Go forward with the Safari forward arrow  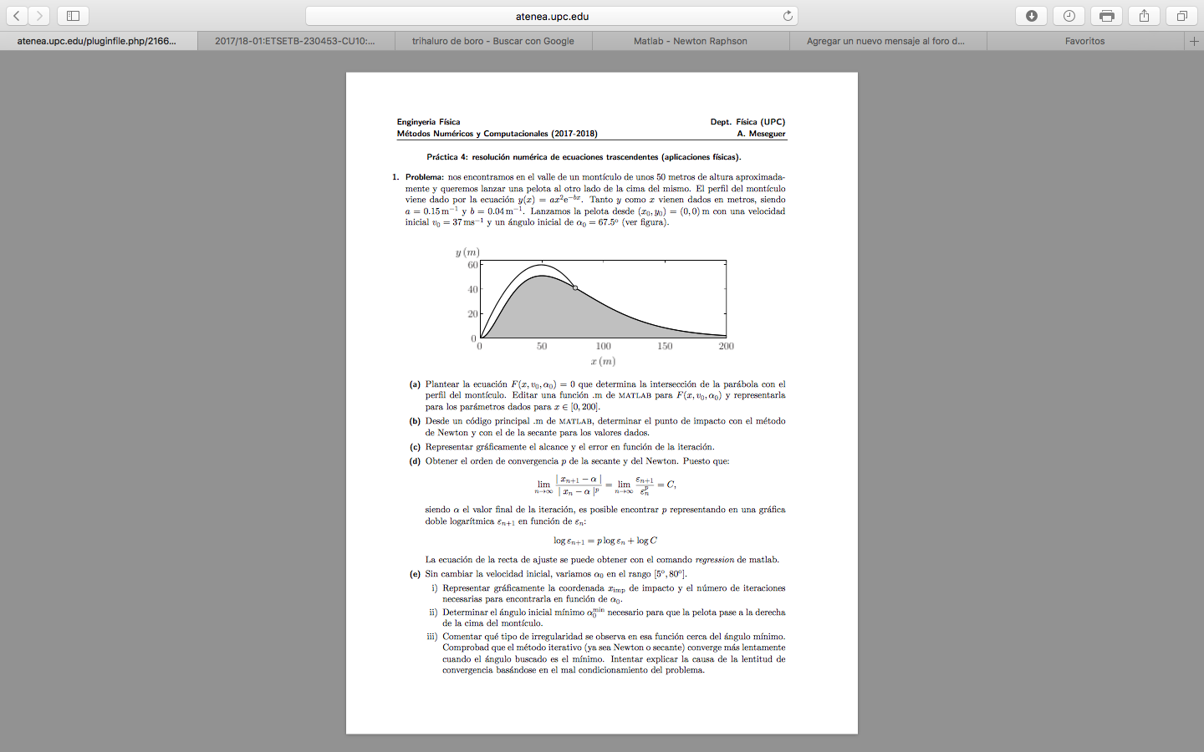click(38, 16)
